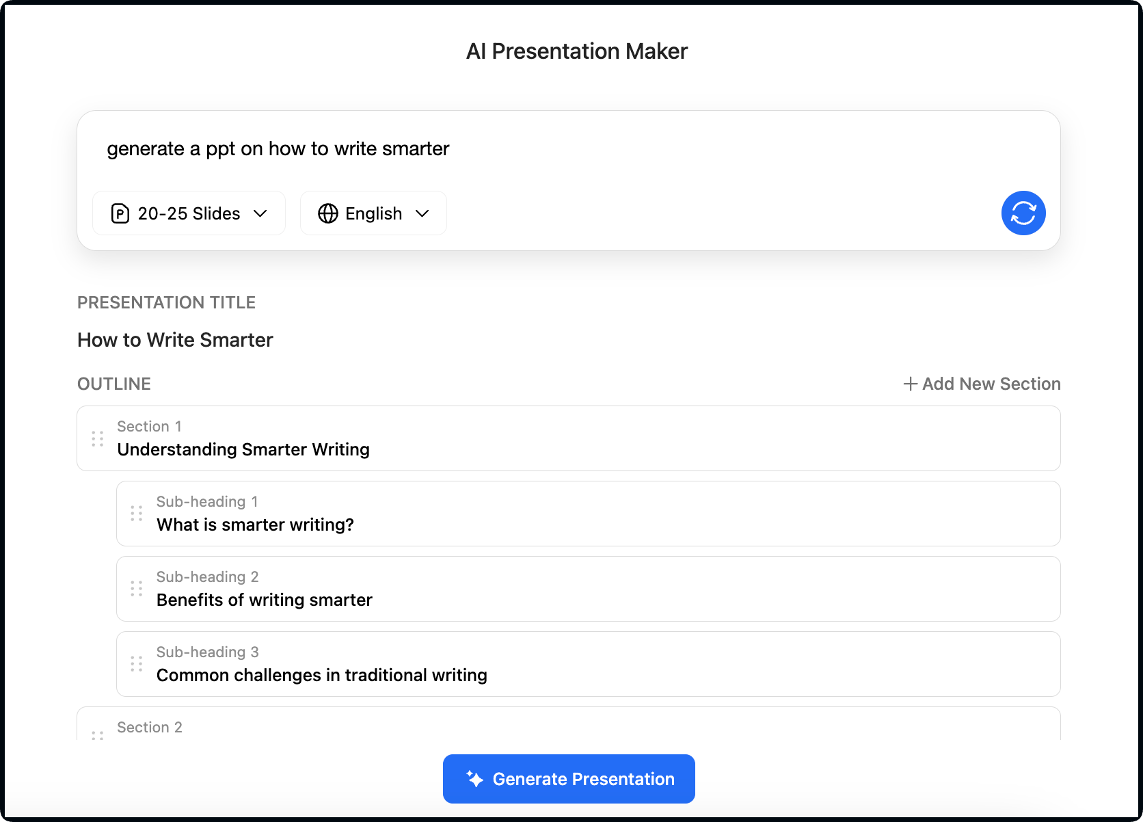This screenshot has width=1143, height=822.
Task: Click the Section 1 drag handle
Action: [x=98, y=438]
